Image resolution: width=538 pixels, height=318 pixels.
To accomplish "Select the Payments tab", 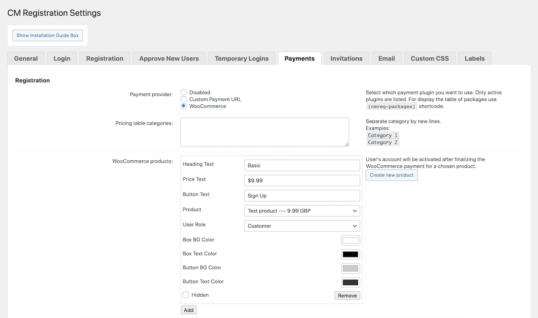I will [x=299, y=59].
